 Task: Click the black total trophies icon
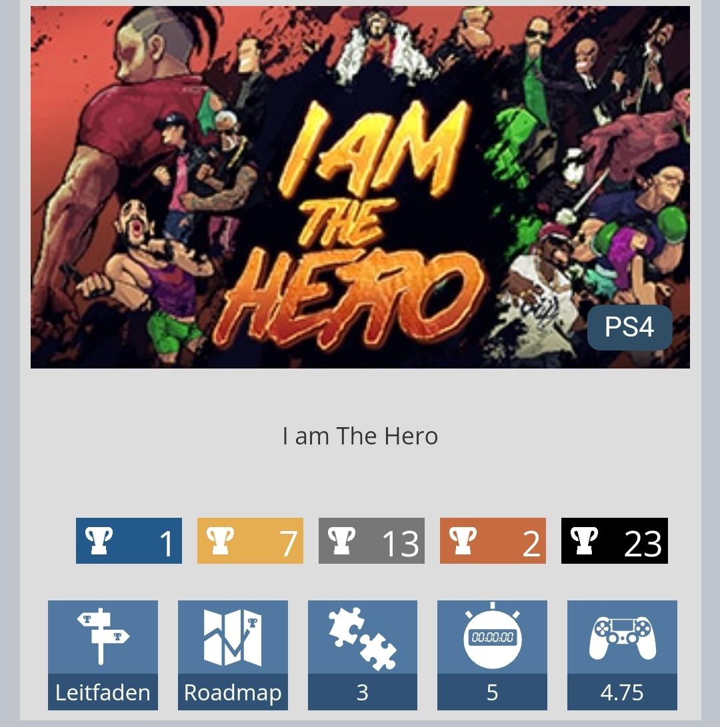coord(584,540)
